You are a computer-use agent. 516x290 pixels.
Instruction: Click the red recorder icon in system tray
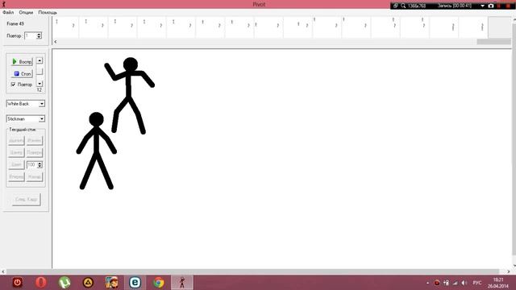pyautogui.click(x=437, y=283)
